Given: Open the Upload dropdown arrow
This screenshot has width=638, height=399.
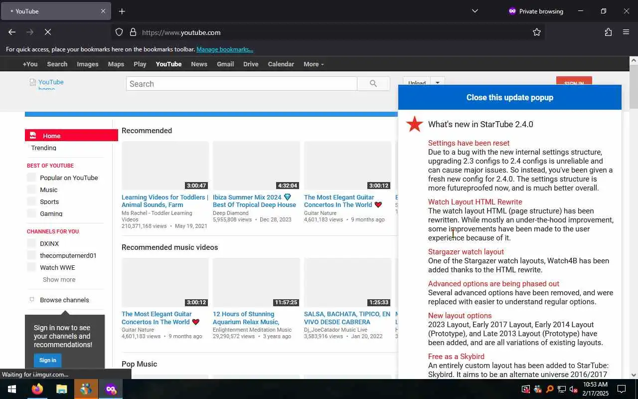Looking at the screenshot, I should coord(437,83).
